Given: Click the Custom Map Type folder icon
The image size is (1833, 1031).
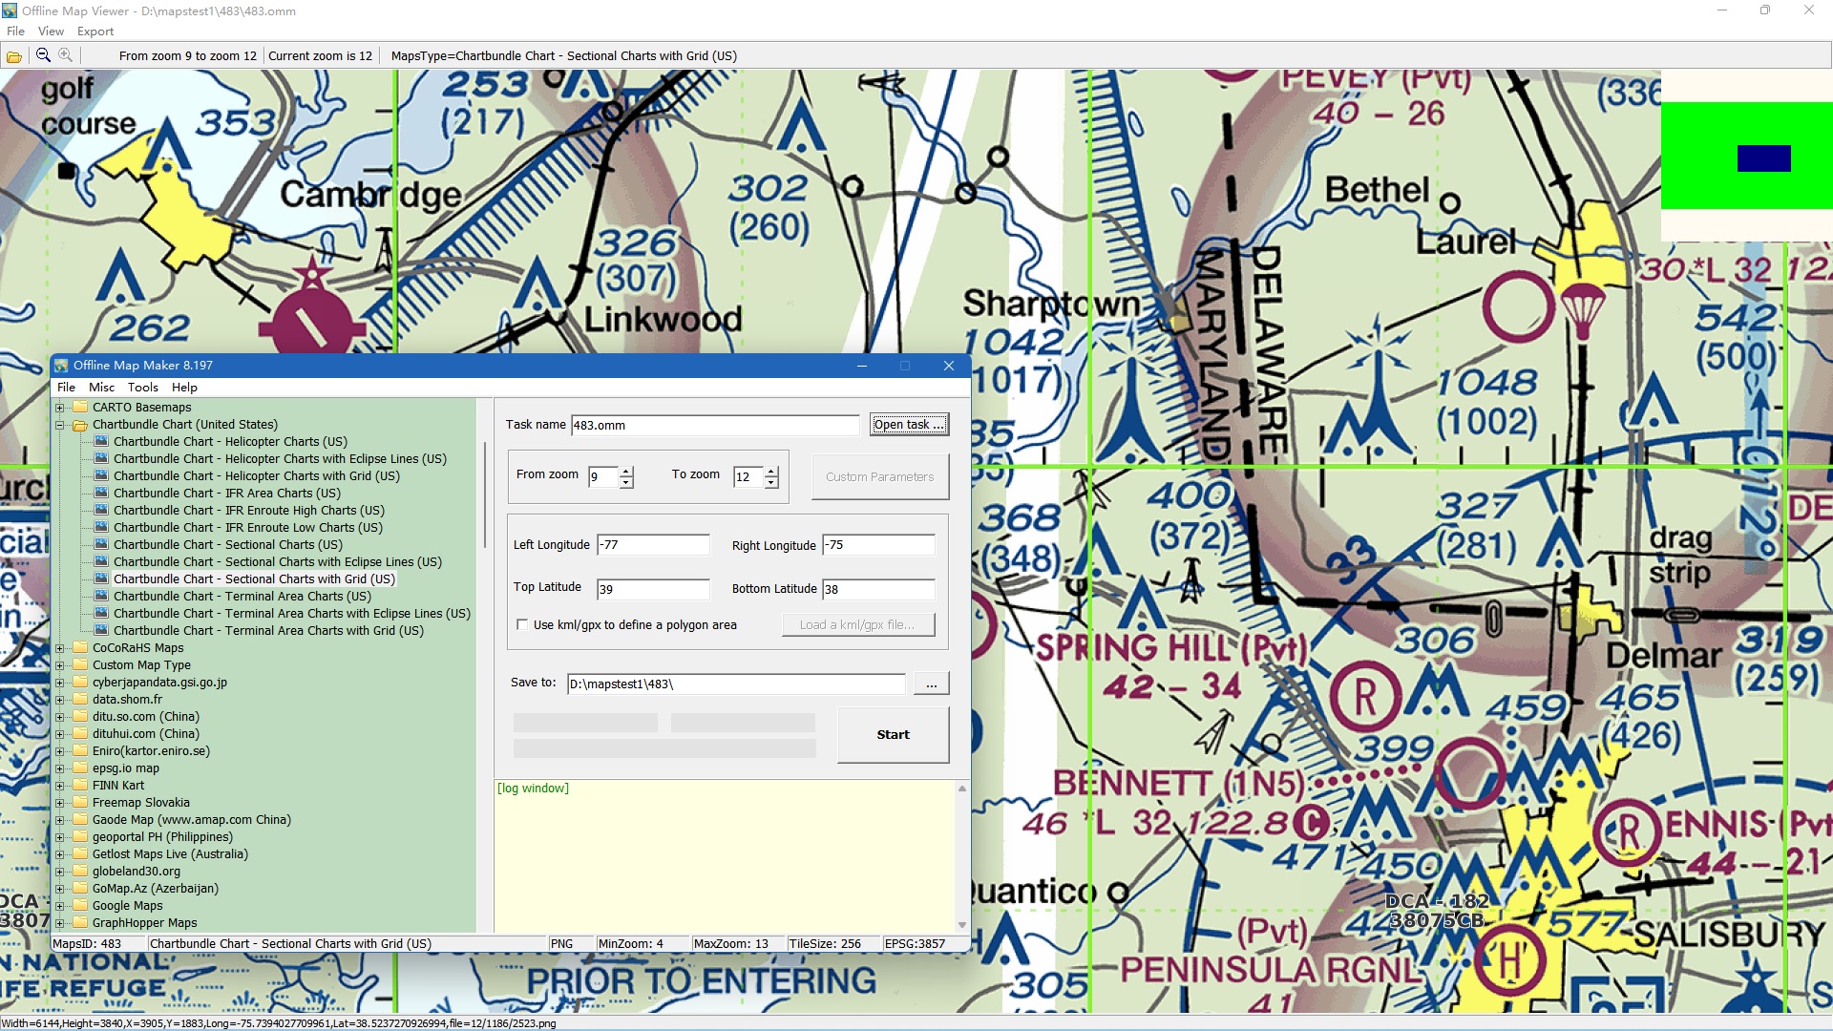Looking at the screenshot, I should point(80,665).
